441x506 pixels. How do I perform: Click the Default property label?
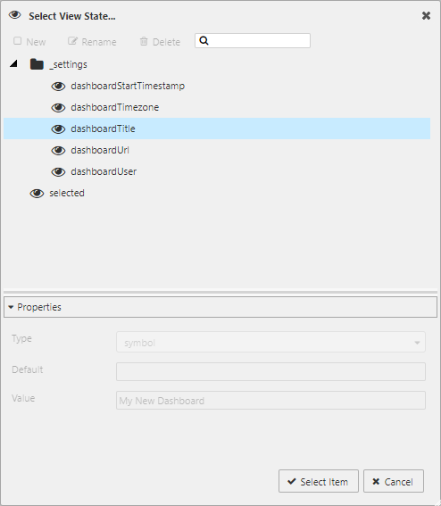27,369
